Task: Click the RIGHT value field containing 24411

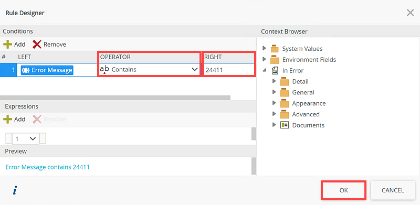Action: pos(229,70)
